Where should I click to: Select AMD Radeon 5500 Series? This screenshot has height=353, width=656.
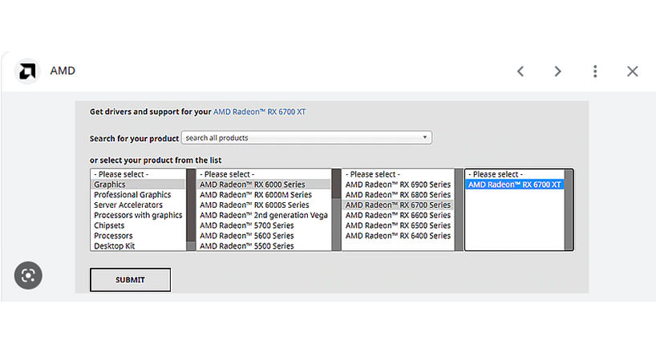[x=264, y=245]
